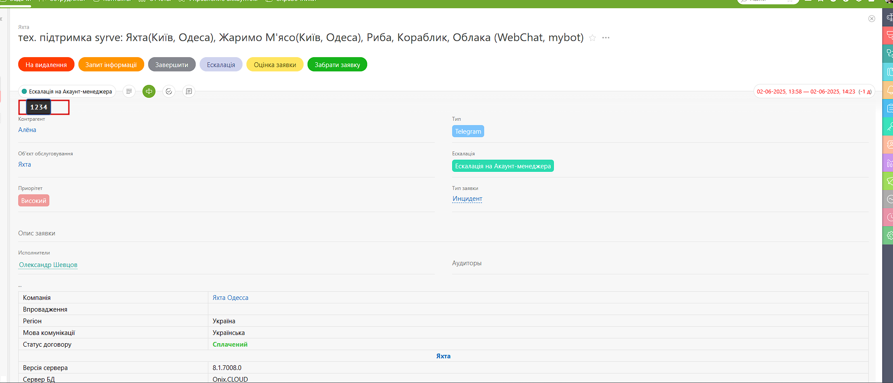Open the checklist circle-check icon
The width and height of the screenshot is (893, 383).
(x=169, y=91)
